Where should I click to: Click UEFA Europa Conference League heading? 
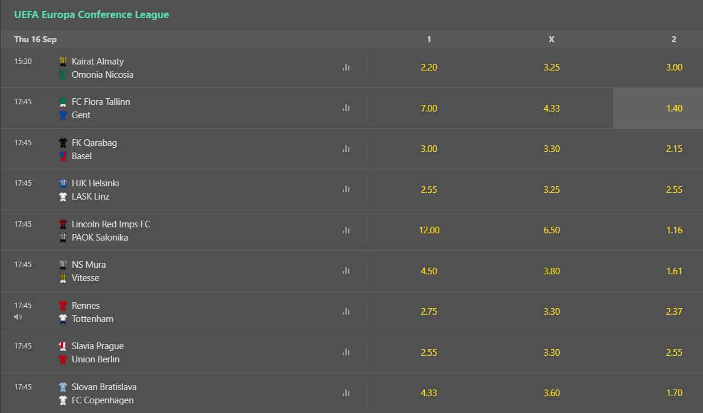pyautogui.click(x=92, y=14)
